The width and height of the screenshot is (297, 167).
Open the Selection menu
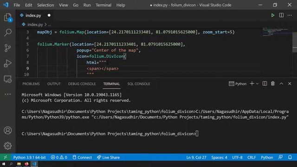click(45, 5)
